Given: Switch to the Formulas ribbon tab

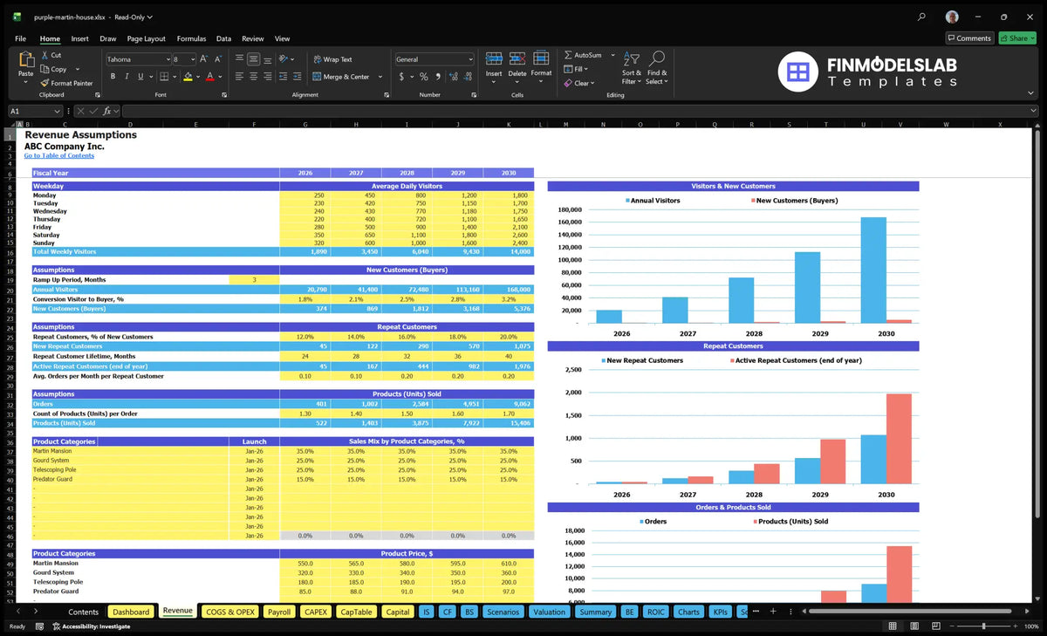Looking at the screenshot, I should 191,38.
